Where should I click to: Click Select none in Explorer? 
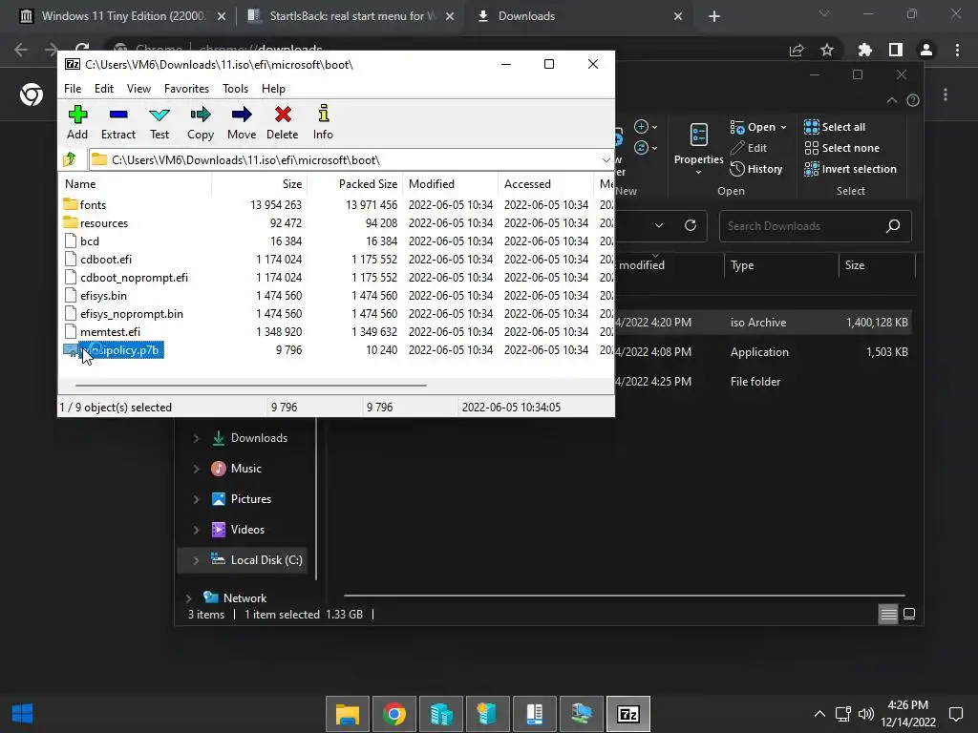click(x=842, y=148)
